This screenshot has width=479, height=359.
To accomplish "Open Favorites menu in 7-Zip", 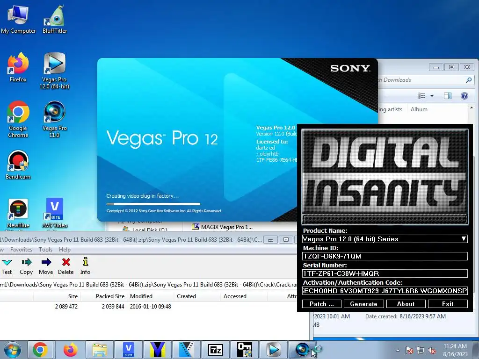I will pos(21,250).
